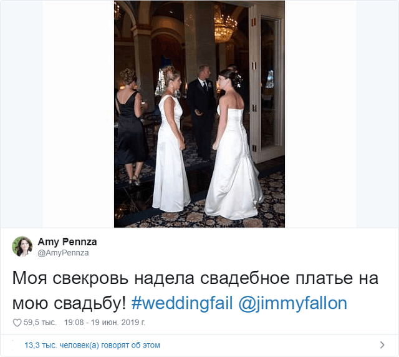Like the tweet with the heart icon

(17, 323)
